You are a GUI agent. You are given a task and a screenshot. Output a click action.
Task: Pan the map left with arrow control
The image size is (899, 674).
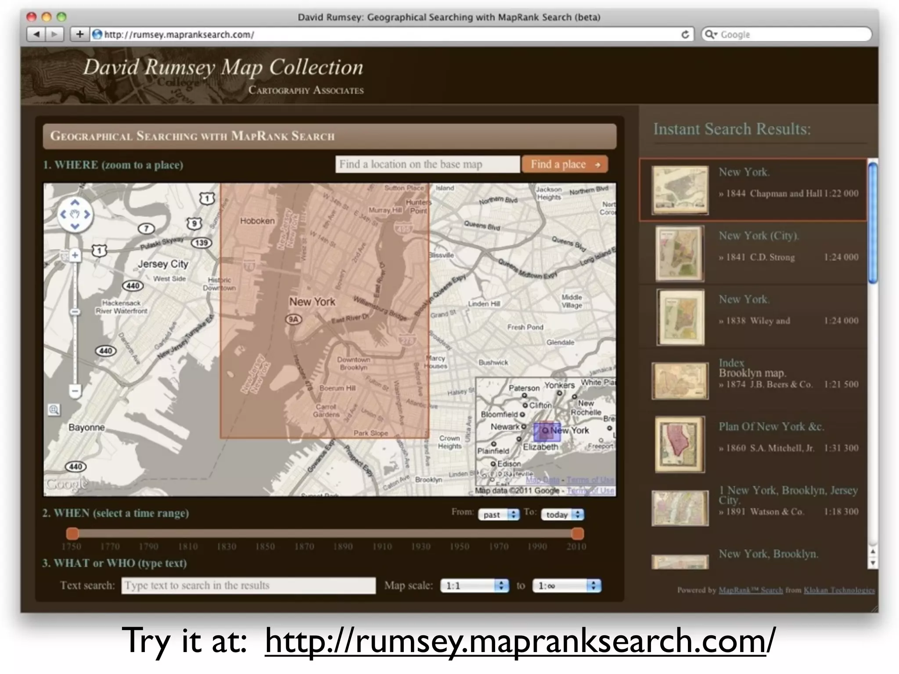tap(63, 214)
